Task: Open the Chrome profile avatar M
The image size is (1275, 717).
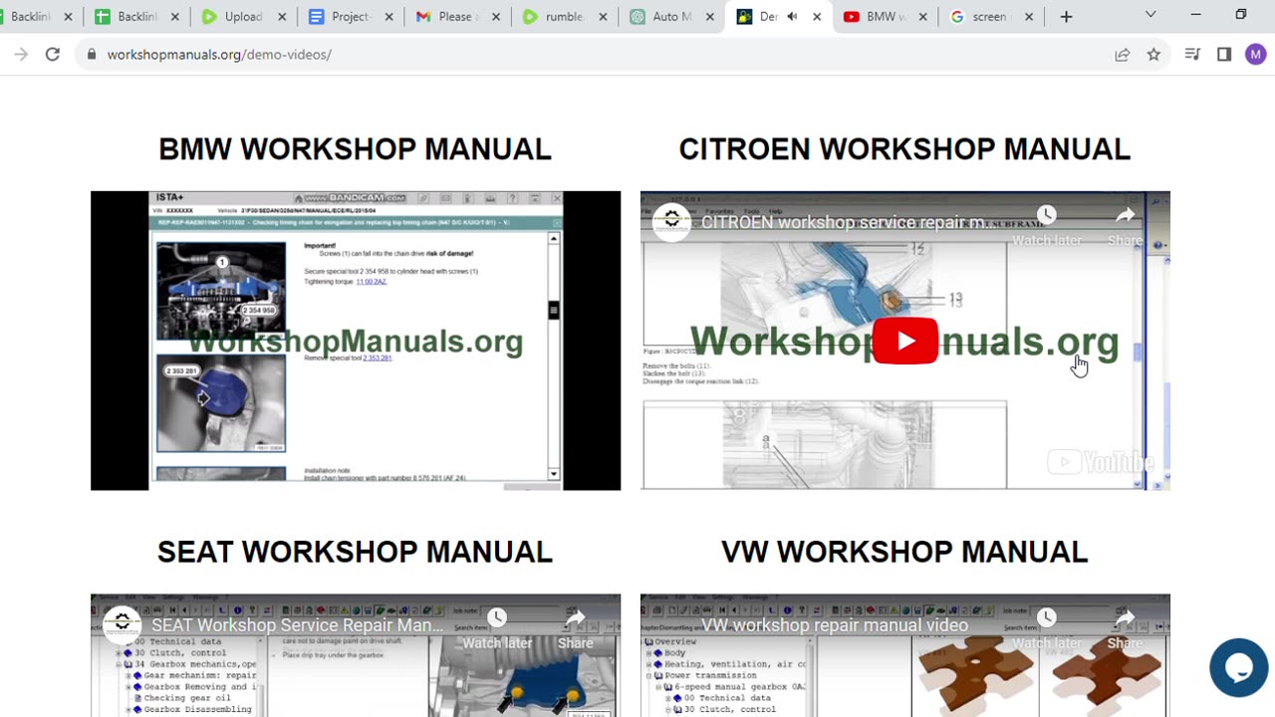Action: coord(1255,55)
